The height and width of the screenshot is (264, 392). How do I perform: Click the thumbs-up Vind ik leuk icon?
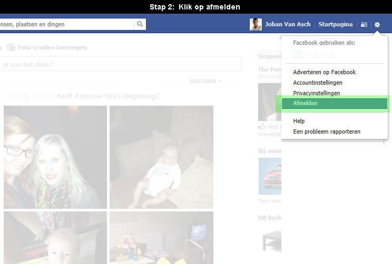261,127
